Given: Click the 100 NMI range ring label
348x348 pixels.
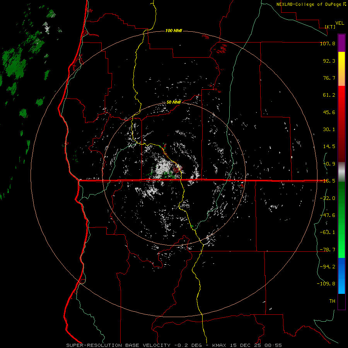Looking at the screenshot, I should [x=174, y=31].
